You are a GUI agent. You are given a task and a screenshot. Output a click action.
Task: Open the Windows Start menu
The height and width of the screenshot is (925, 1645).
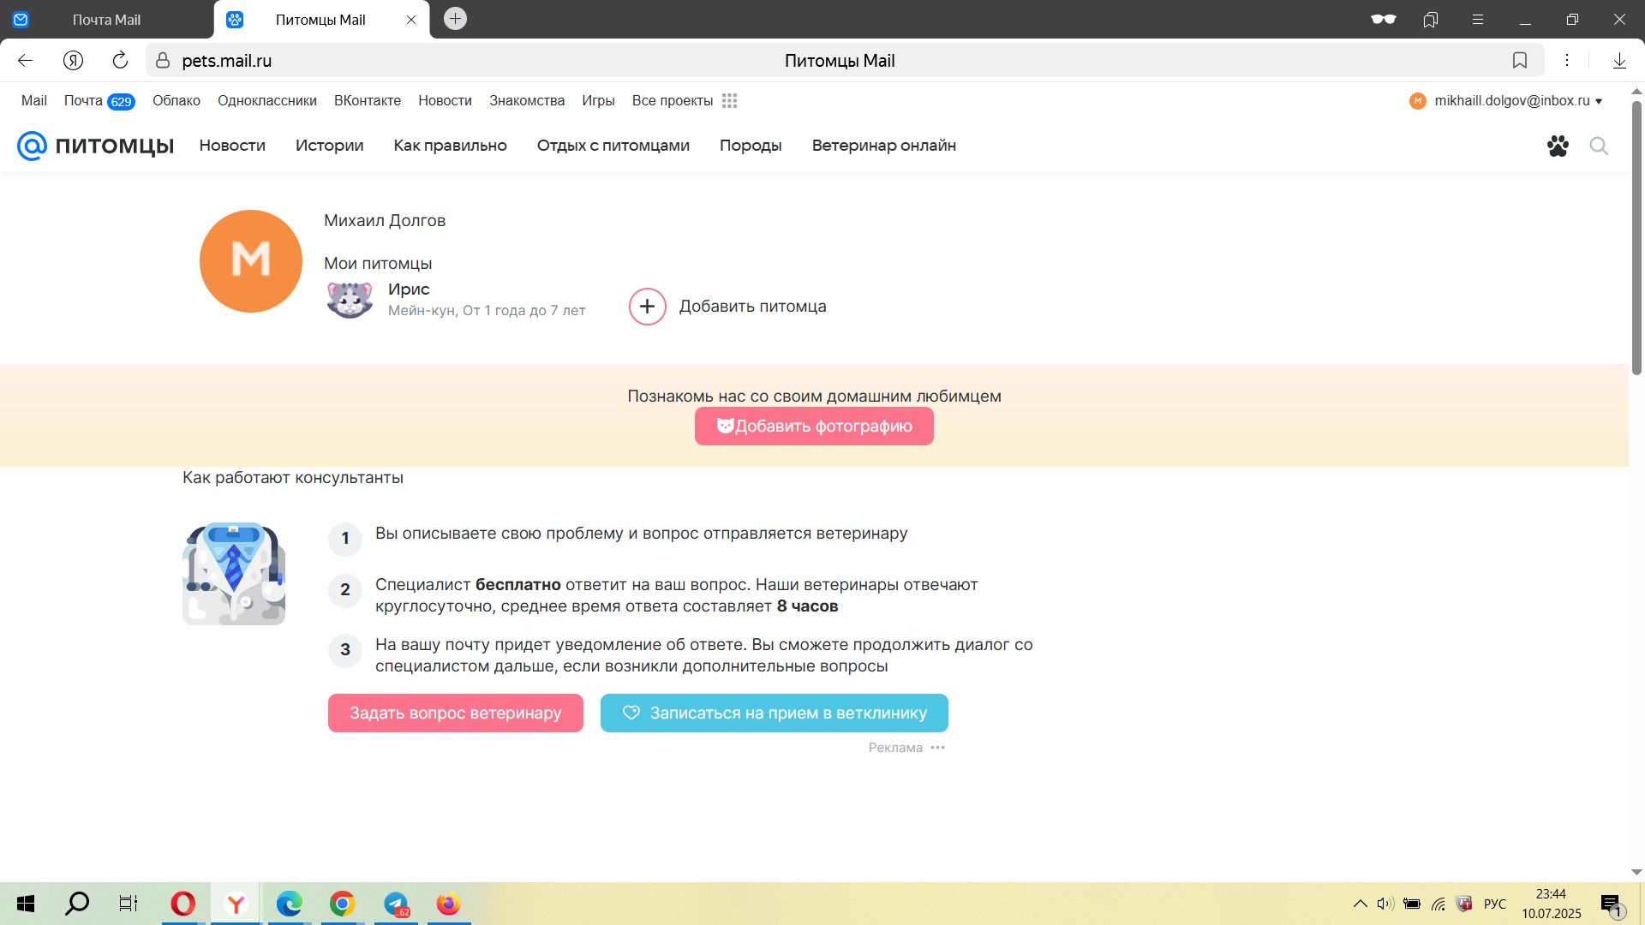pyautogui.click(x=26, y=904)
